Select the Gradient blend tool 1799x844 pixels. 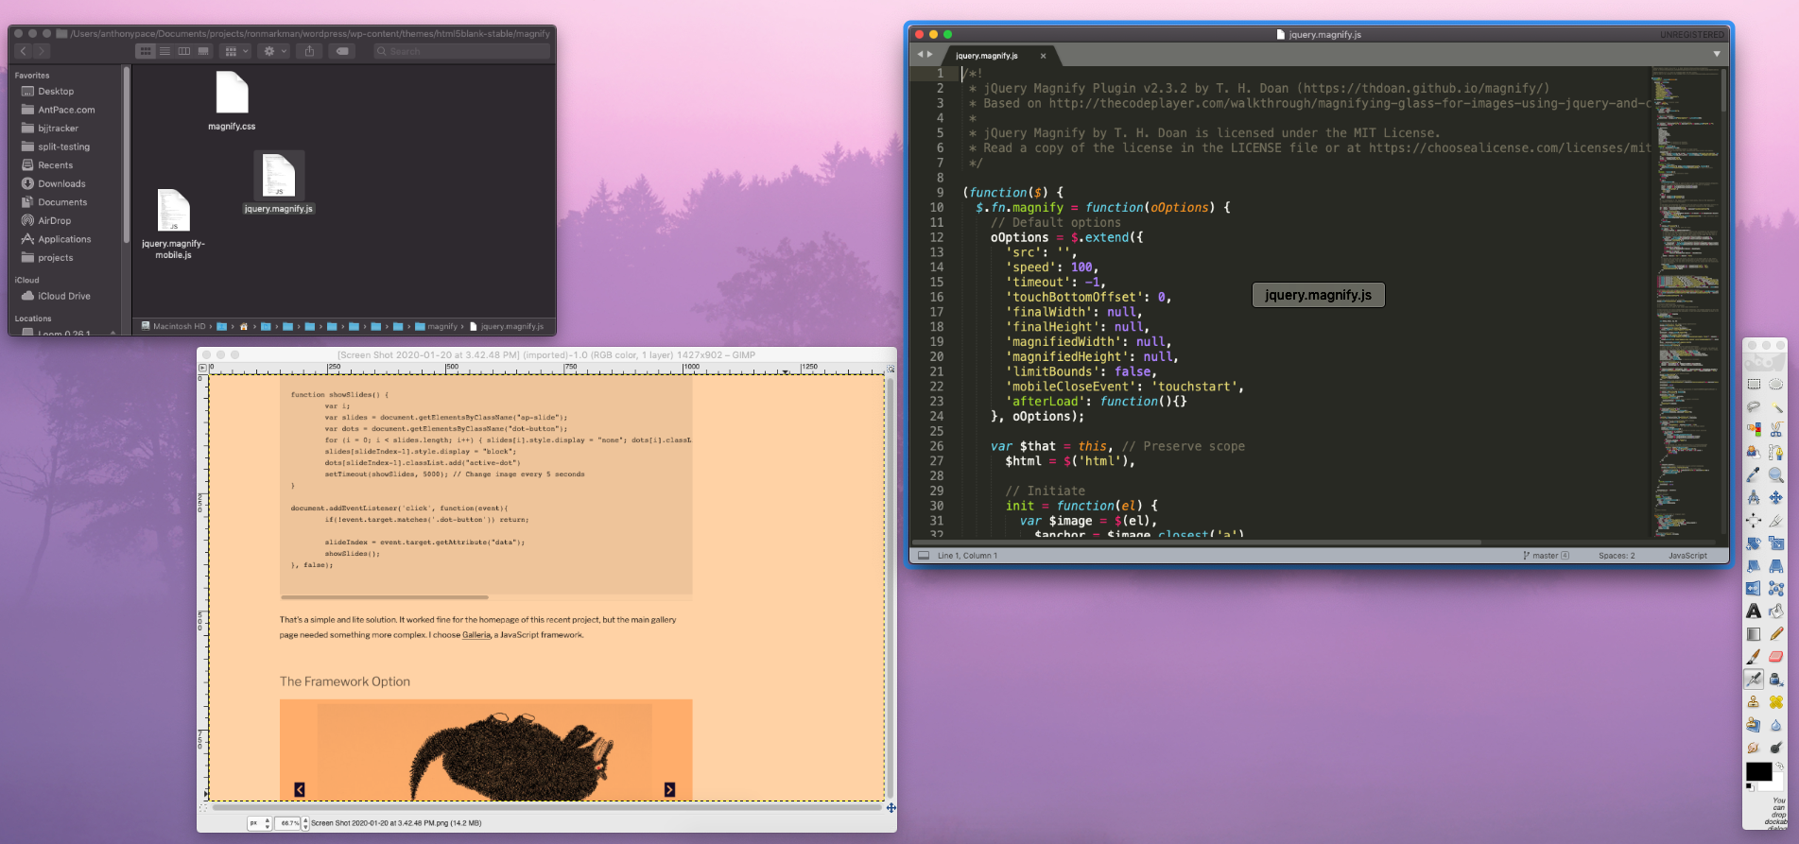pyautogui.click(x=1754, y=633)
